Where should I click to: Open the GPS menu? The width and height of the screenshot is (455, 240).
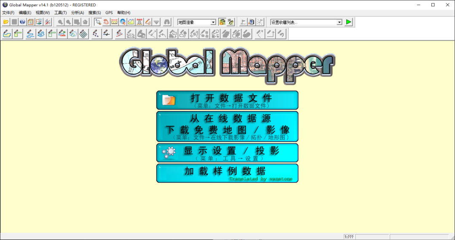109,13
